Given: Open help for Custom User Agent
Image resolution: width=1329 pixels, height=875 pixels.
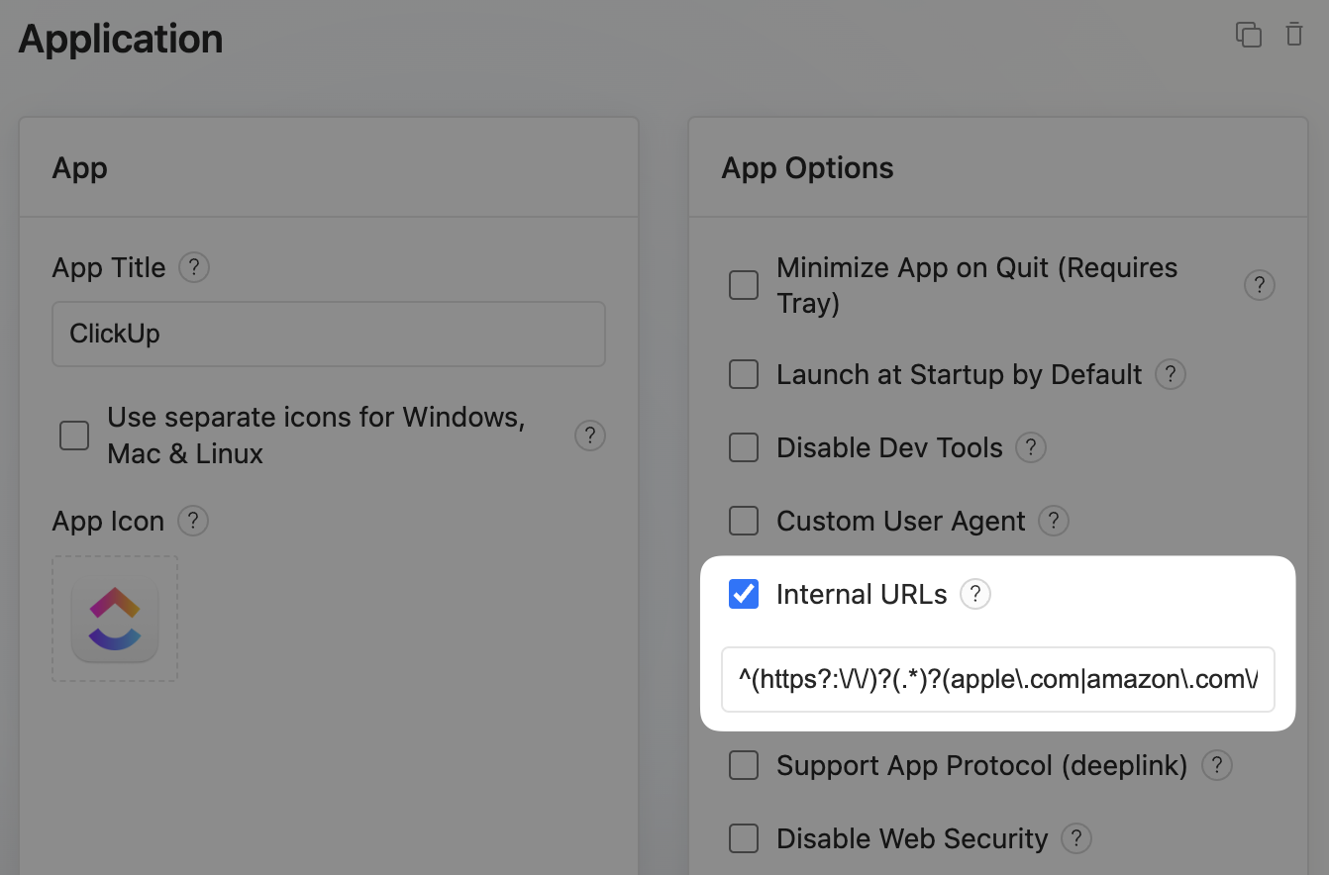Looking at the screenshot, I should point(1054,521).
